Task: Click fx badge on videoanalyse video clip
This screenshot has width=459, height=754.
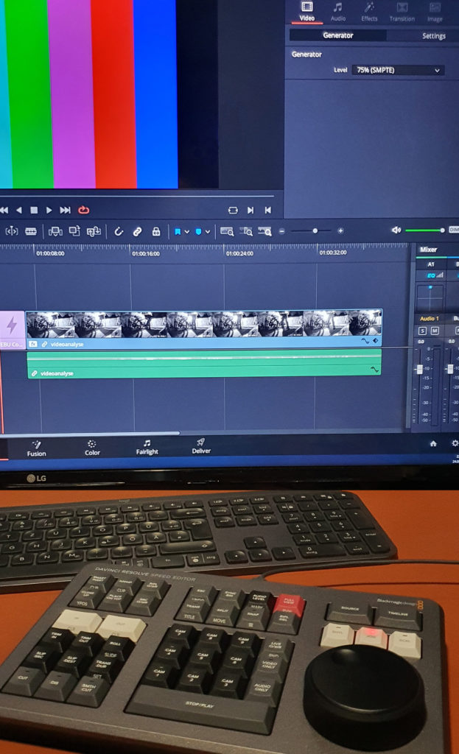Action: (32, 345)
